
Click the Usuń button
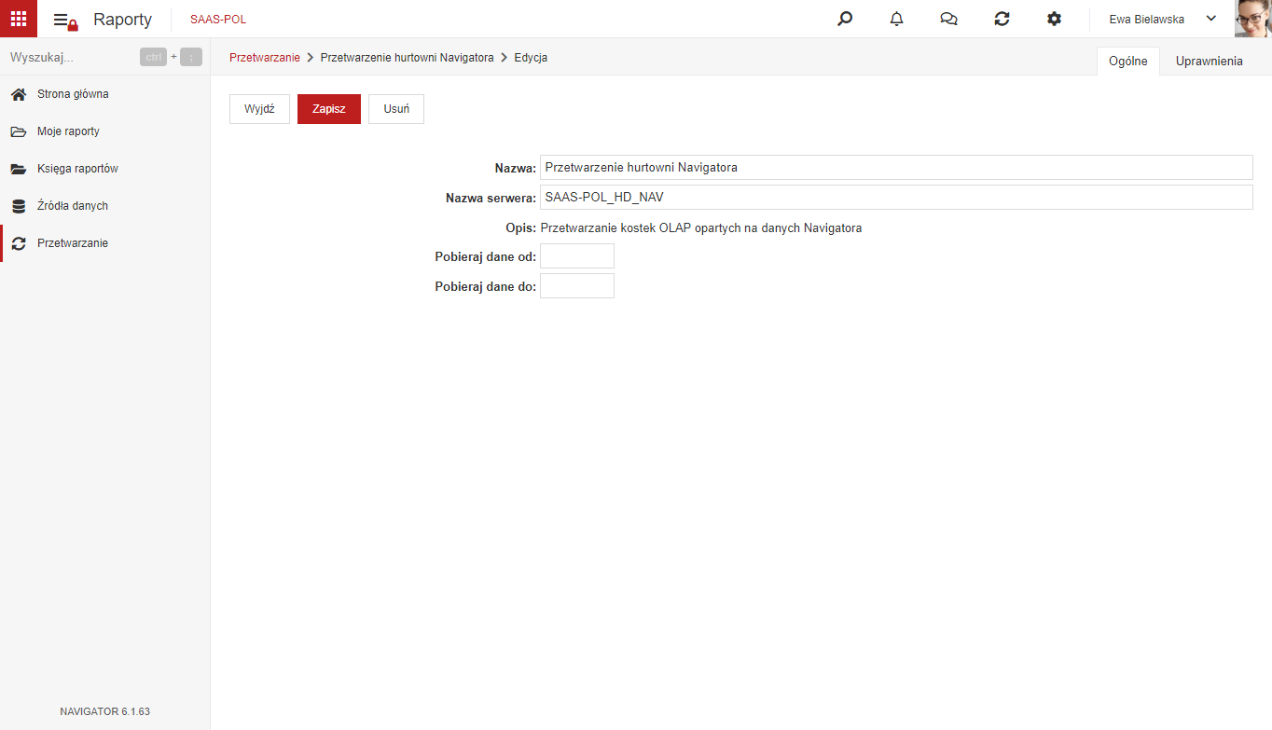(396, 109)
